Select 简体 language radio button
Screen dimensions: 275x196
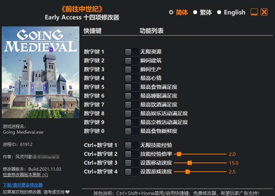(x=171, y=12)
